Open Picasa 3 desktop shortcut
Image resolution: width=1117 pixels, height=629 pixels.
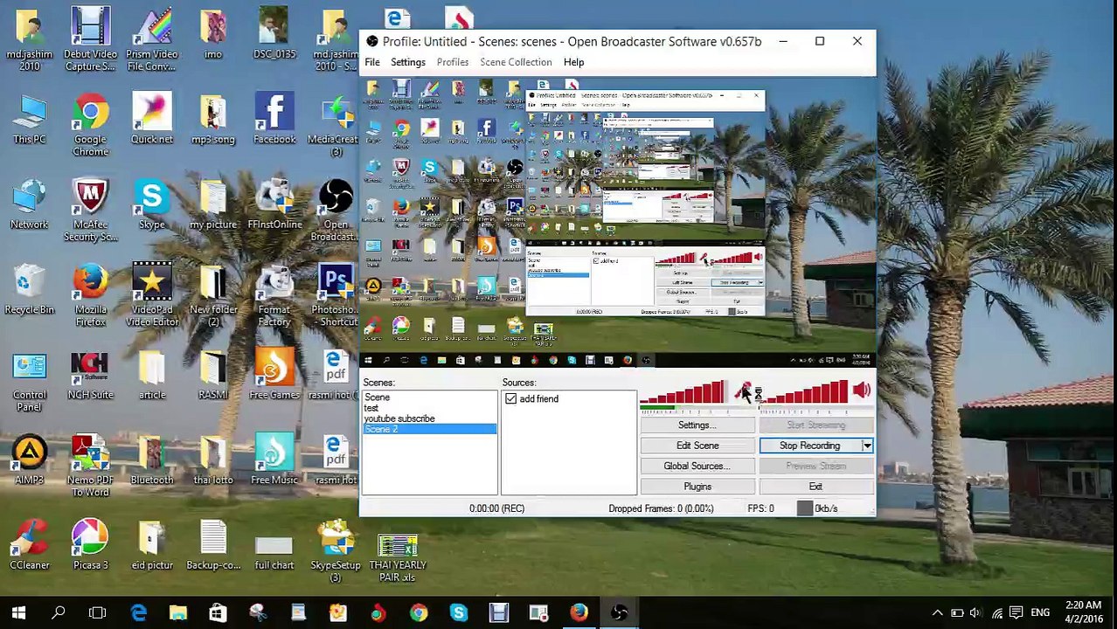(x=90, y=543)
